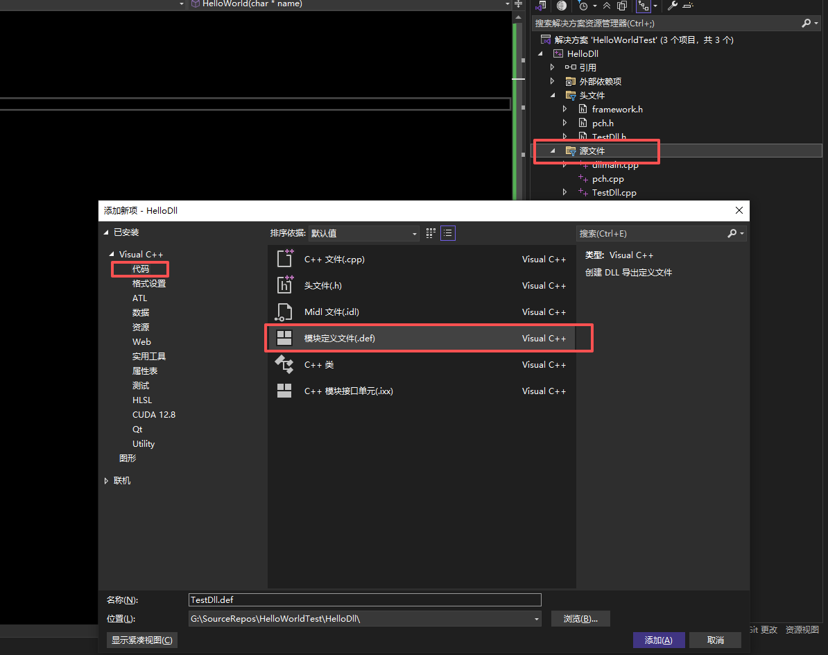Switch template list to medium icons grid view
Viewport: 828px width, 655px height.
pyautogui.click(x=431, y=233)
